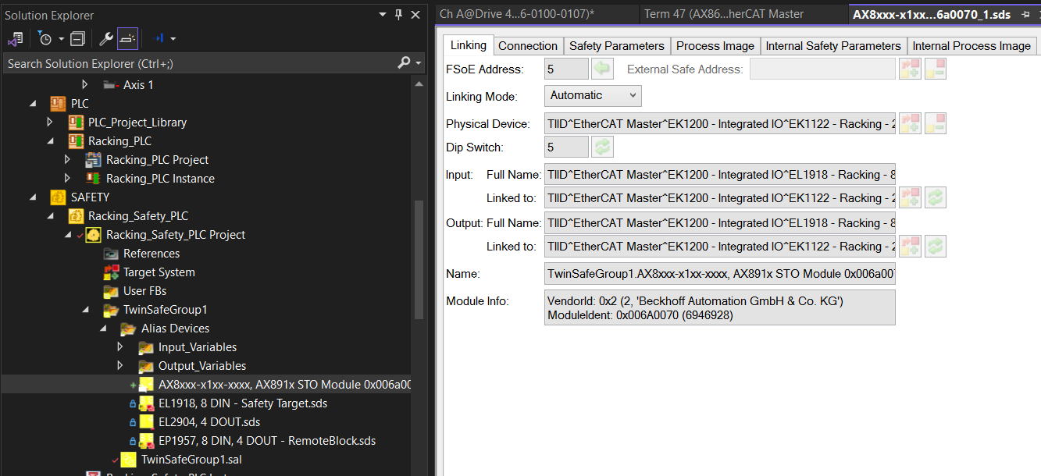Click the Search Solution Explorer field
The image size is (1041, 476).
[x=199, y=63]
